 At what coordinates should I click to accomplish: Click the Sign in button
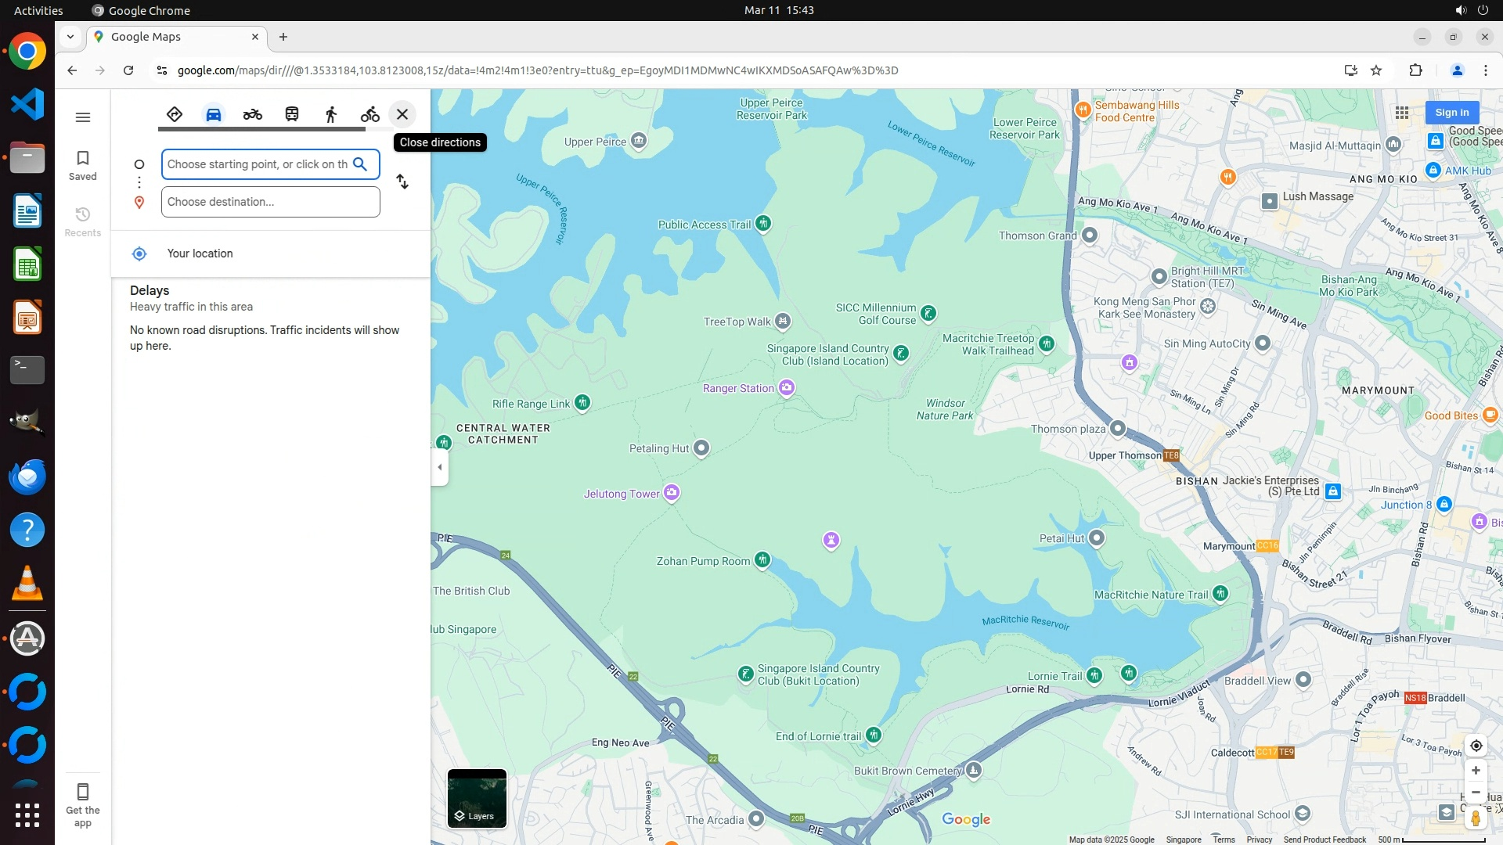click(1451, 113)
